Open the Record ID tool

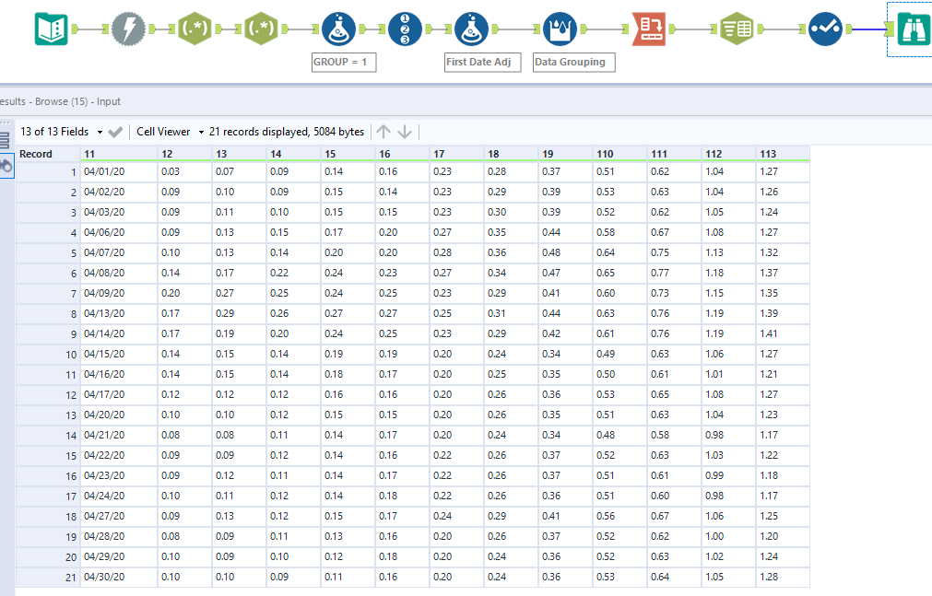tap(406, 28)
